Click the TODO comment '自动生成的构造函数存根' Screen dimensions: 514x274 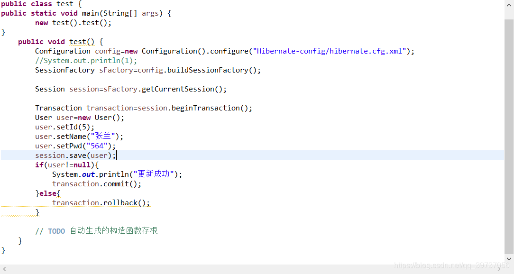[x=114, y=231]
